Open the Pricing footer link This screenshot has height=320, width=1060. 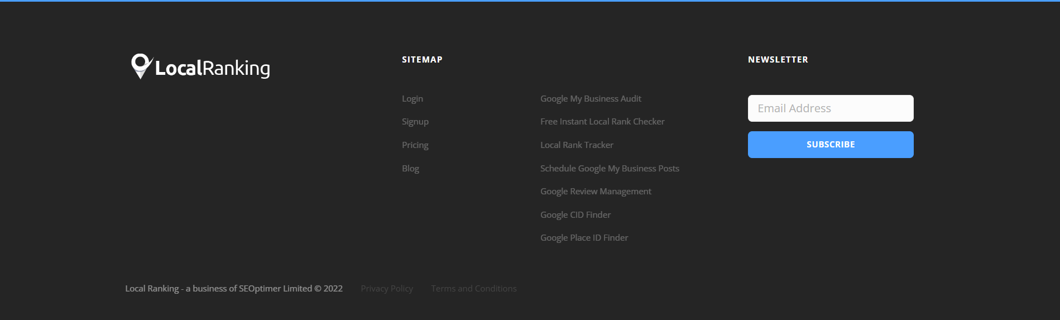pyautogui.click(x=415, y=145)
